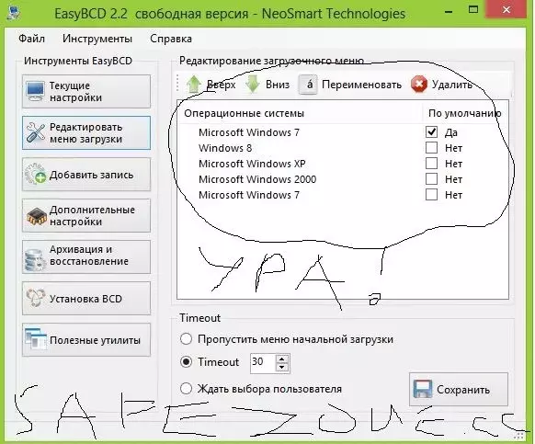
Task: Click the green up arrow icon
Action: tap(194, 85)
